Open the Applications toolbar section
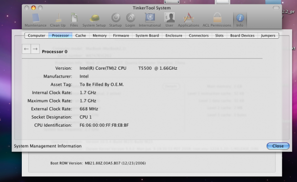 click(x=189, y=20)
